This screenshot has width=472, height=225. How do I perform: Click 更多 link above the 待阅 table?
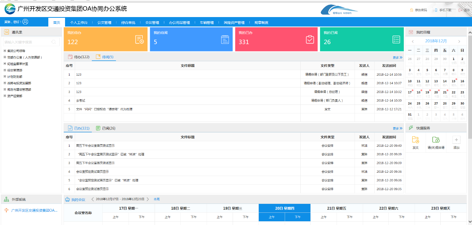[x=397, y=57]
